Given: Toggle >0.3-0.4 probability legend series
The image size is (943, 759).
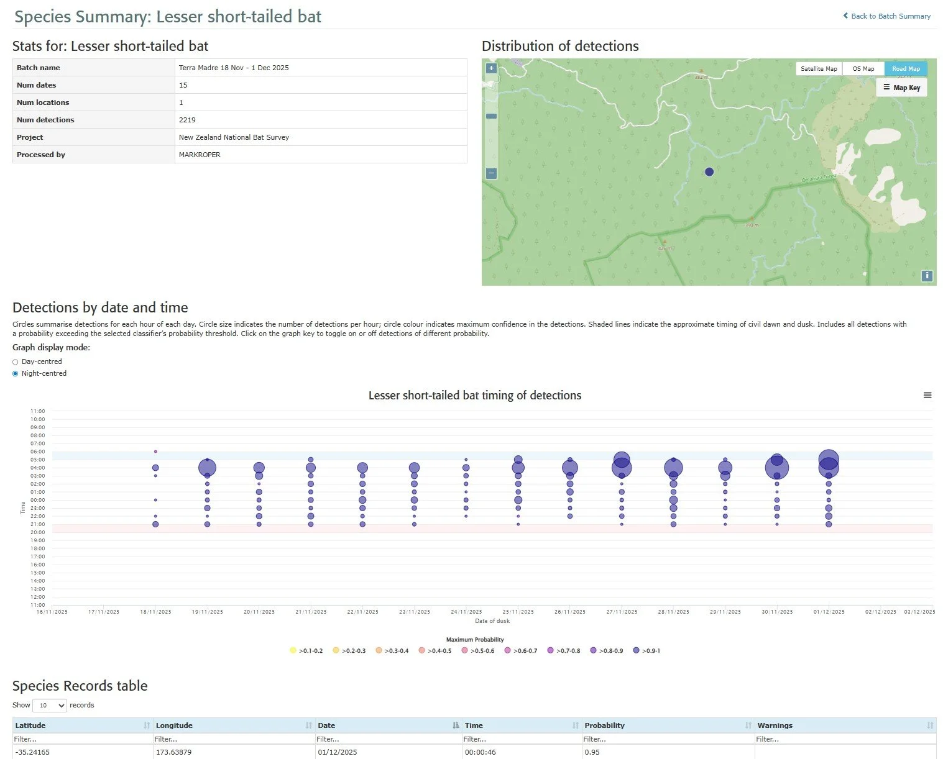Looking at the screenshot, I should [x=392, y=651].
